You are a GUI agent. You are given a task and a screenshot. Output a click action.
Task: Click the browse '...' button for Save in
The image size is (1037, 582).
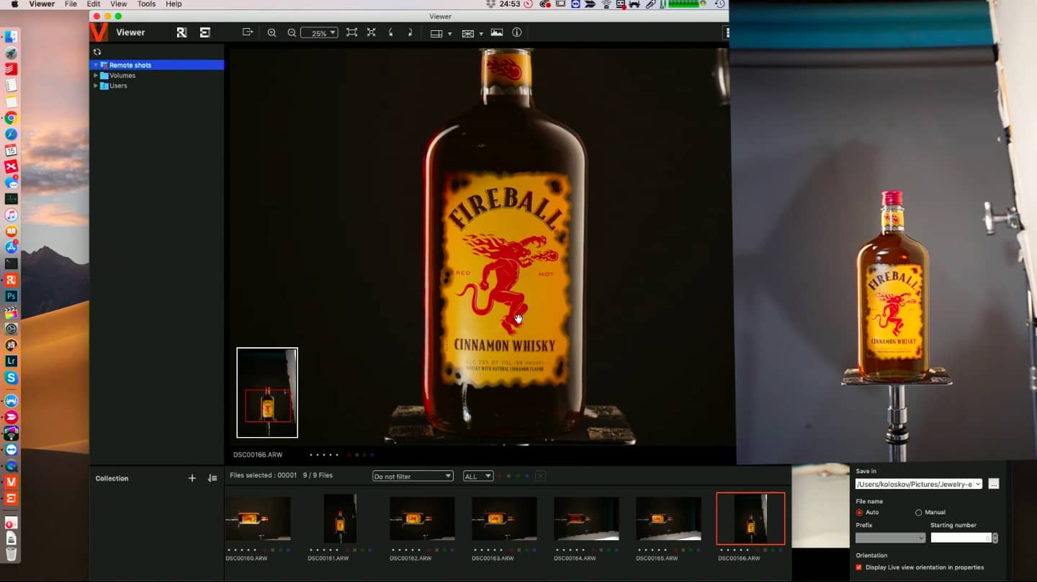click(x=994, y=484)
